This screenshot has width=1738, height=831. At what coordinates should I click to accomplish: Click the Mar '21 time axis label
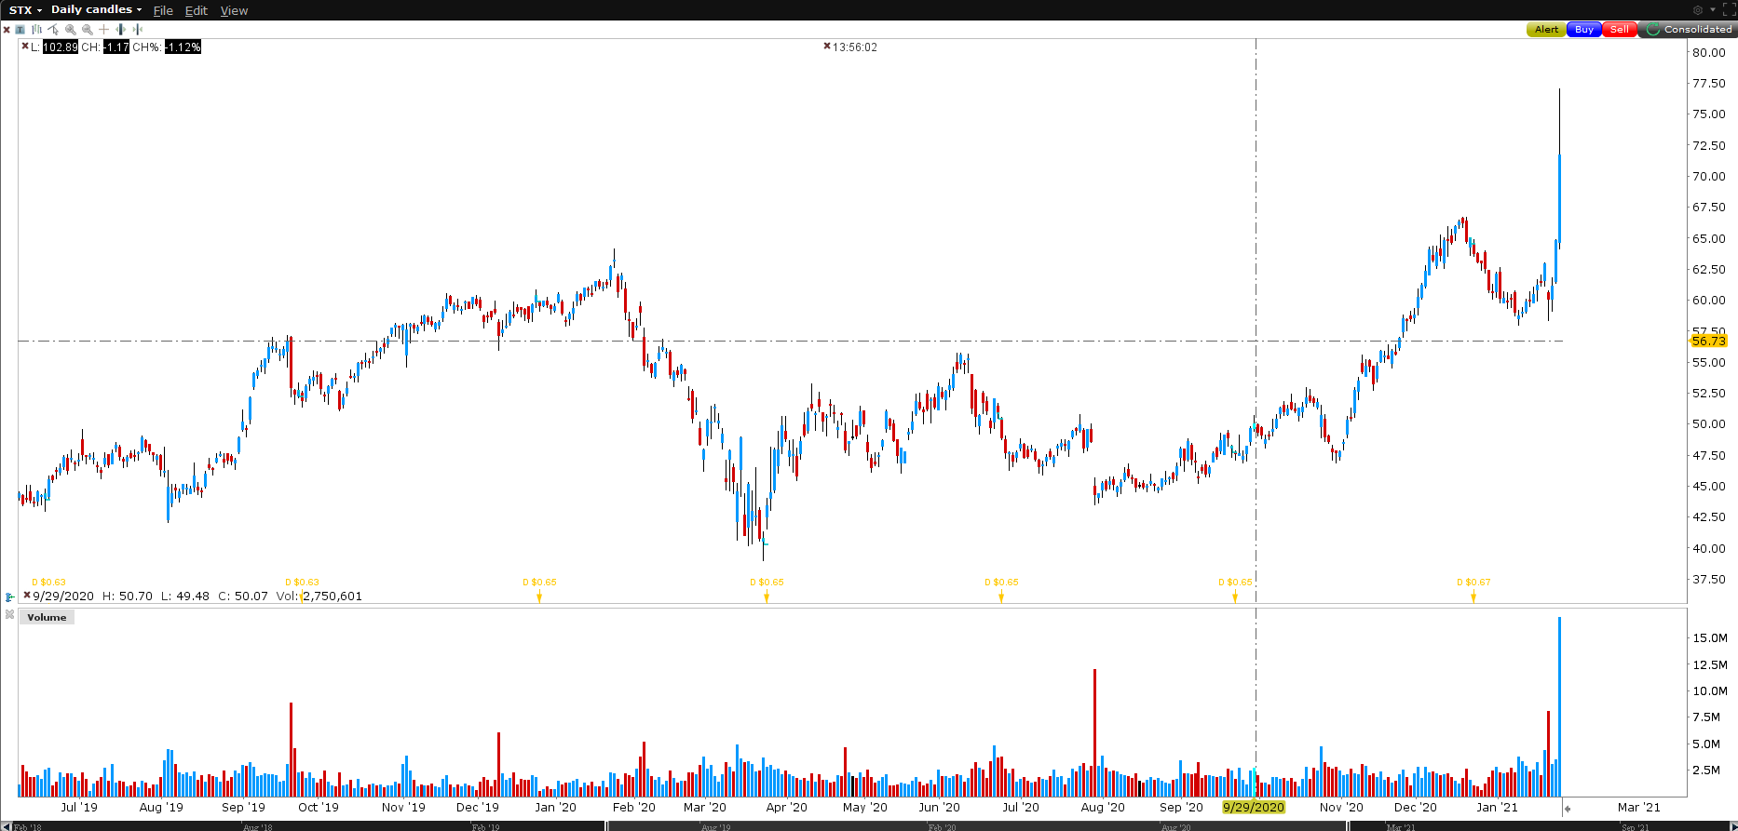tap(1638, 808)
